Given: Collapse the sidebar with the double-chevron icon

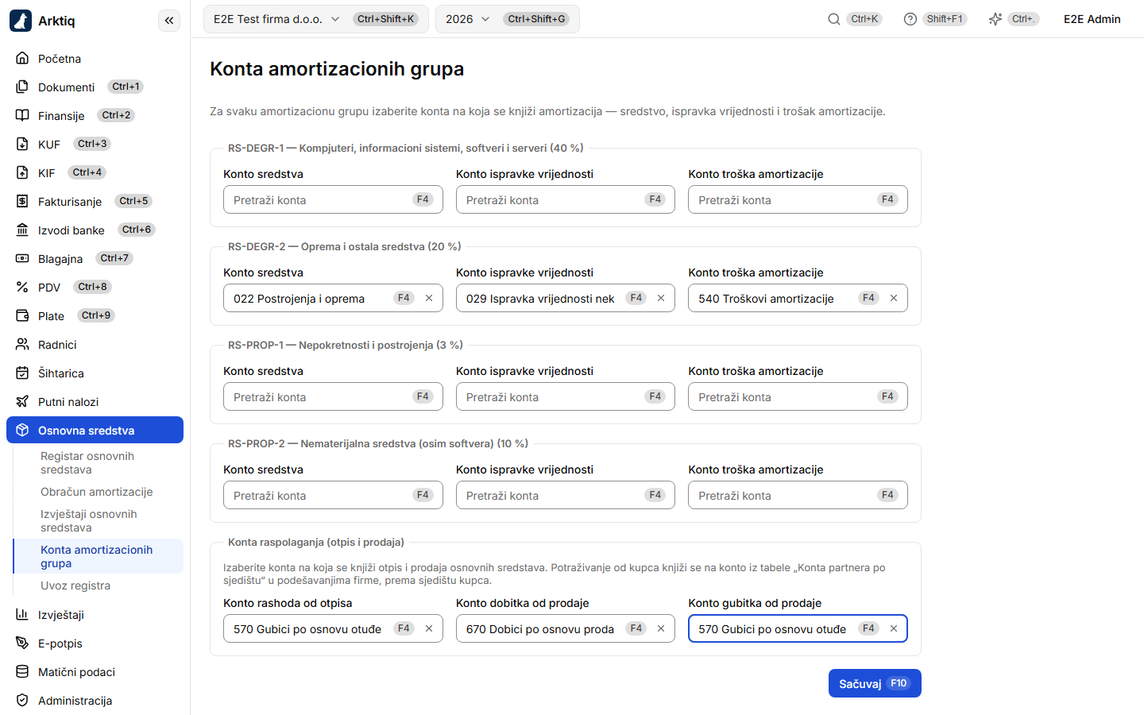Looking at the screenshot, I should [169, 21].
